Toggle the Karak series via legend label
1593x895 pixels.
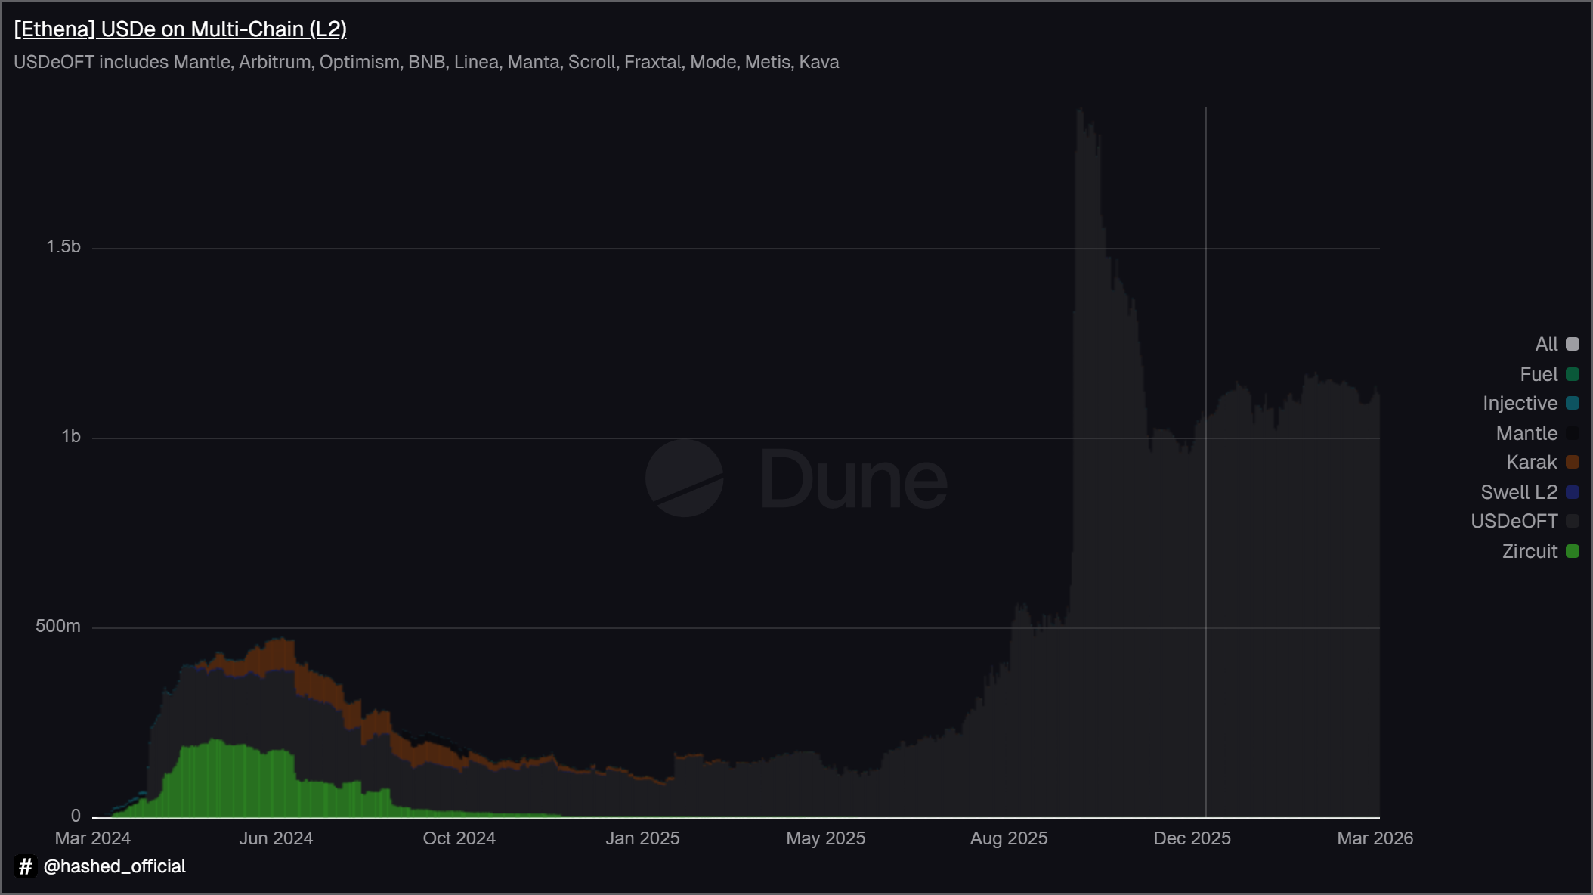[1531, 463]
